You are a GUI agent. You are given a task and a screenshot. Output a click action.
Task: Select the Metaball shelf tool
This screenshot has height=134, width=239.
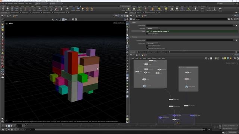pos(78,9)
